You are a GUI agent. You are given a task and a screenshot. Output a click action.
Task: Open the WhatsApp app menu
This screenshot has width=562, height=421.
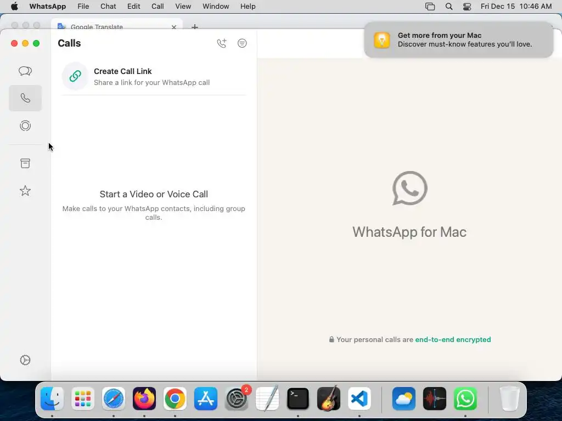click(48, 7)
